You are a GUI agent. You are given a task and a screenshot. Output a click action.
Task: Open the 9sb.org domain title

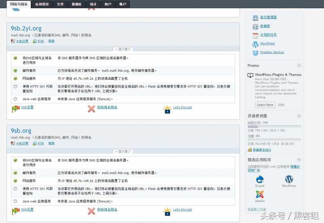(x=21, y=130)
